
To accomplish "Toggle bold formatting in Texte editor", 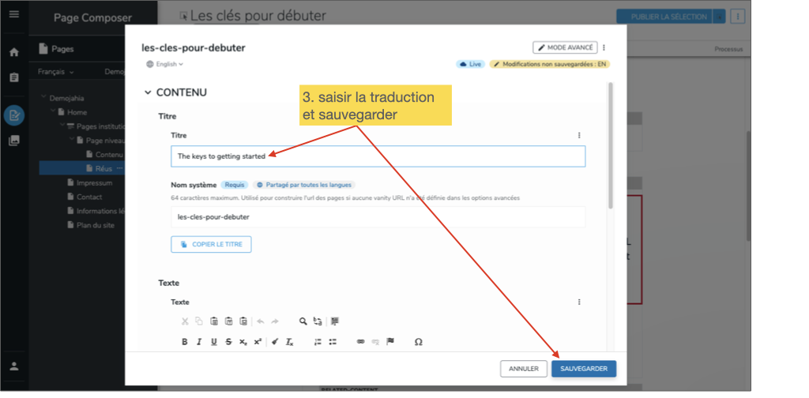I will [185, 342].
